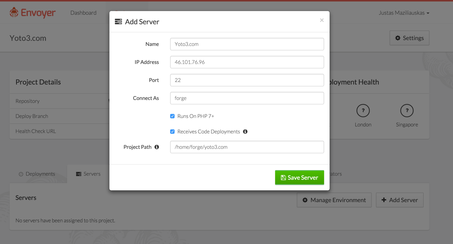Click the Health Check URL row
Image resolution: width=453 pixels, height=244 pixels.
pyautogui.click(x=59, y=131)
